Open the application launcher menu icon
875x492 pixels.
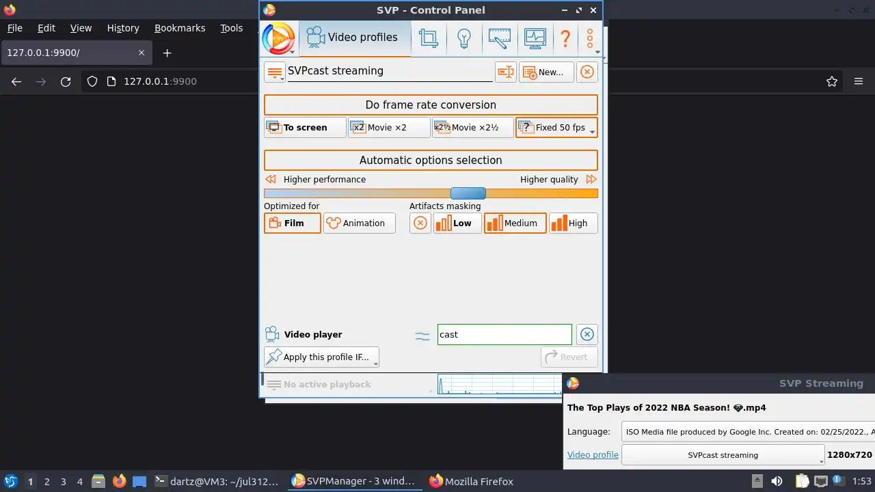pos(10,481)
